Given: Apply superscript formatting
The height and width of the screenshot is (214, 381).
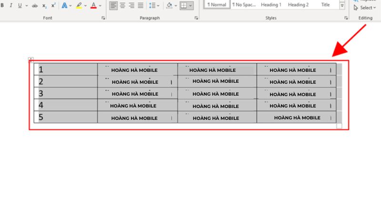Looking at the screenshot, I should pyautogui.click(x=53, y=6).
